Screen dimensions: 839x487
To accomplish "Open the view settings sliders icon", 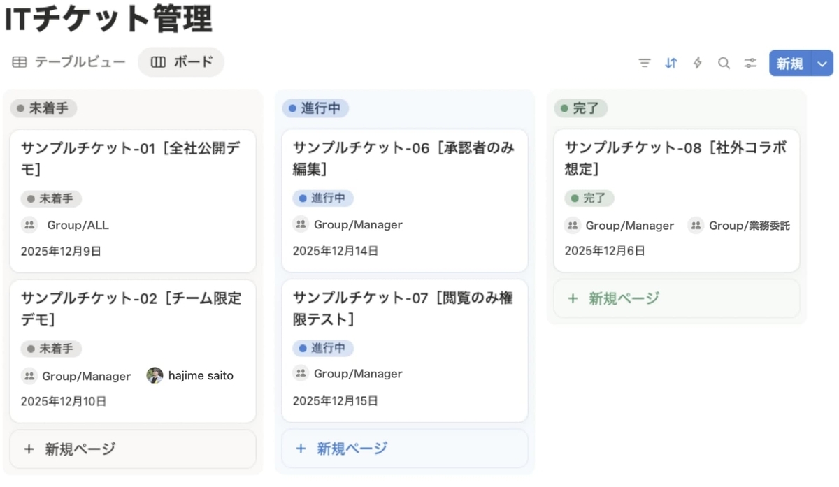I will 750,63.
